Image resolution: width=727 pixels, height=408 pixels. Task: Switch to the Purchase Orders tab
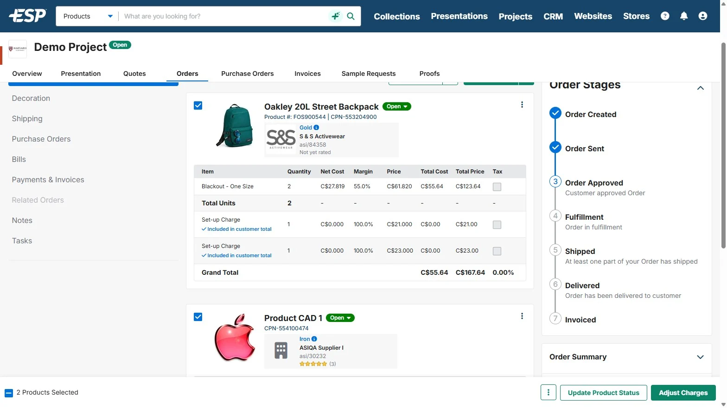(x=248, y=74)
